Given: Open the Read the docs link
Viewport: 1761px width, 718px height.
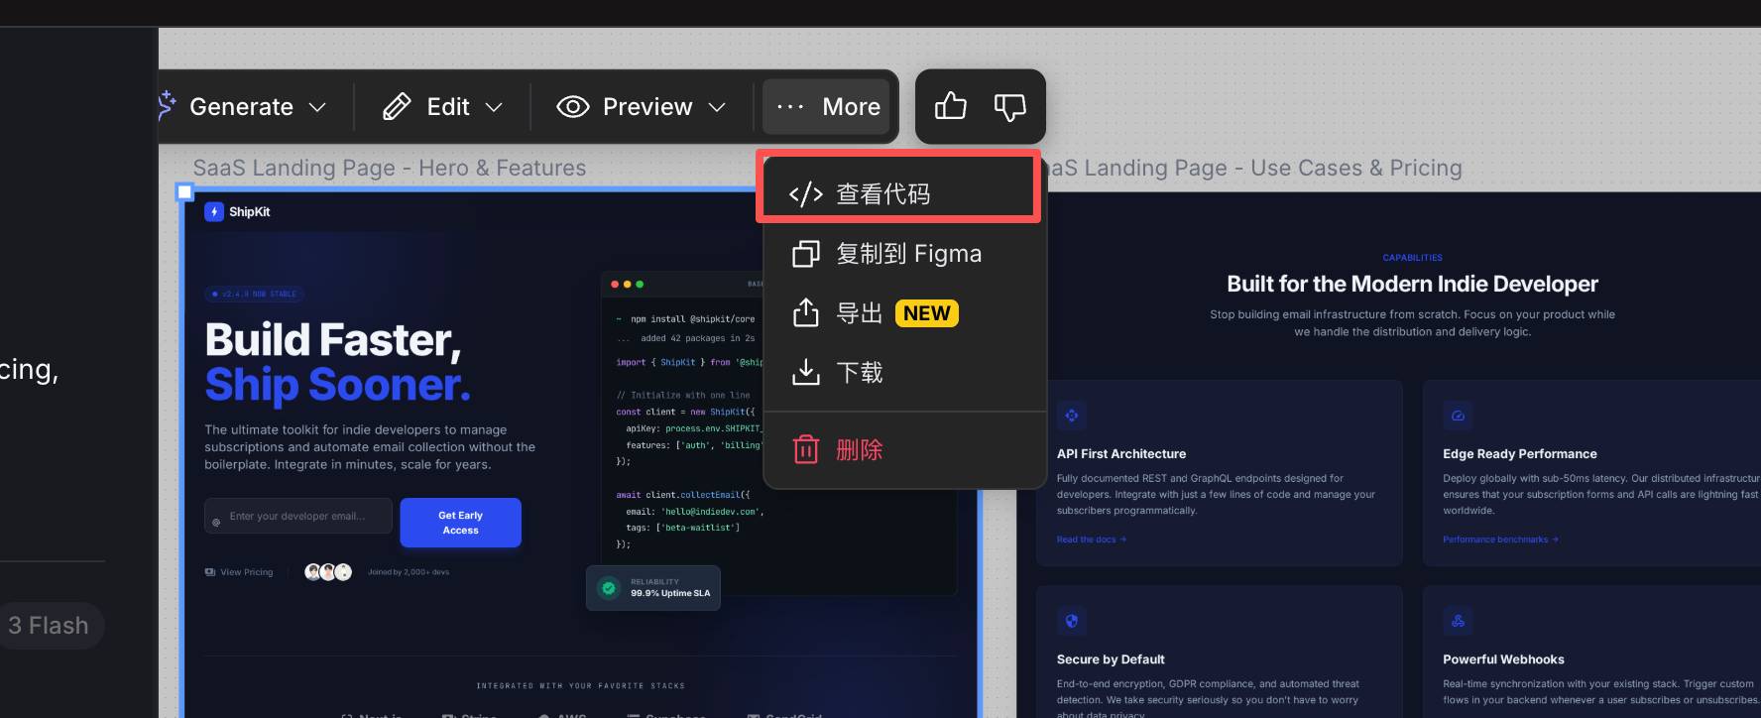Looking at the screenshot, I should (1091, 539).
